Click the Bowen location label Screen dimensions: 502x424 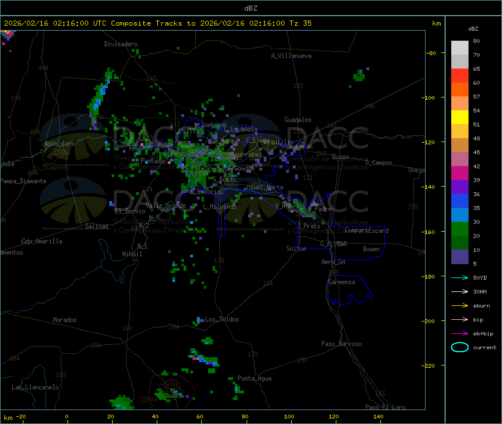(371, 249)
